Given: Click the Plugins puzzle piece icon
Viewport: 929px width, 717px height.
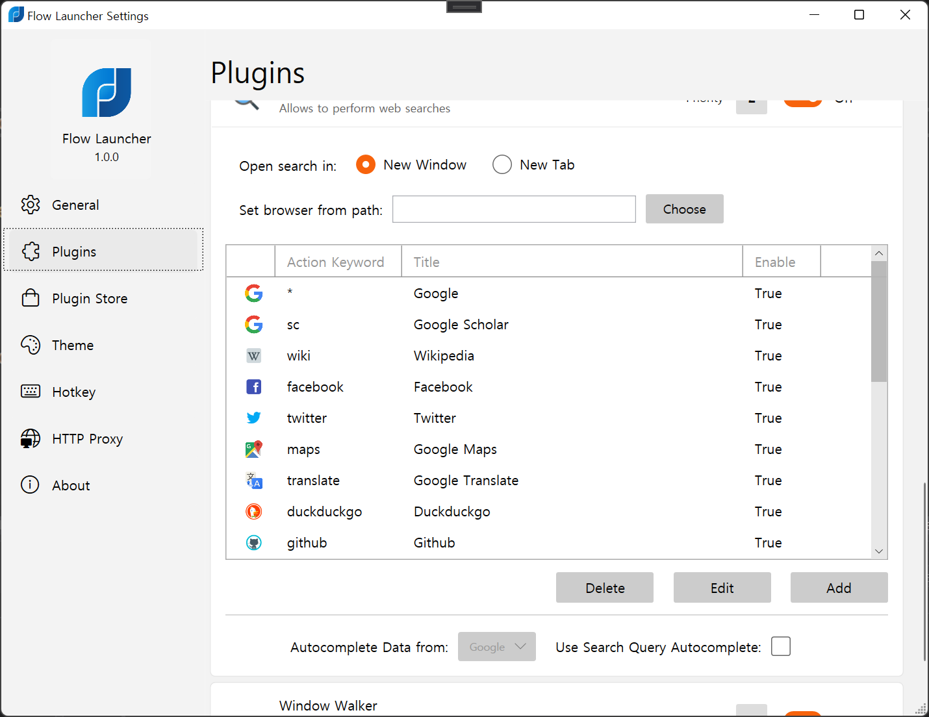Looking at the screenshot, I should (x=31, y=251).
